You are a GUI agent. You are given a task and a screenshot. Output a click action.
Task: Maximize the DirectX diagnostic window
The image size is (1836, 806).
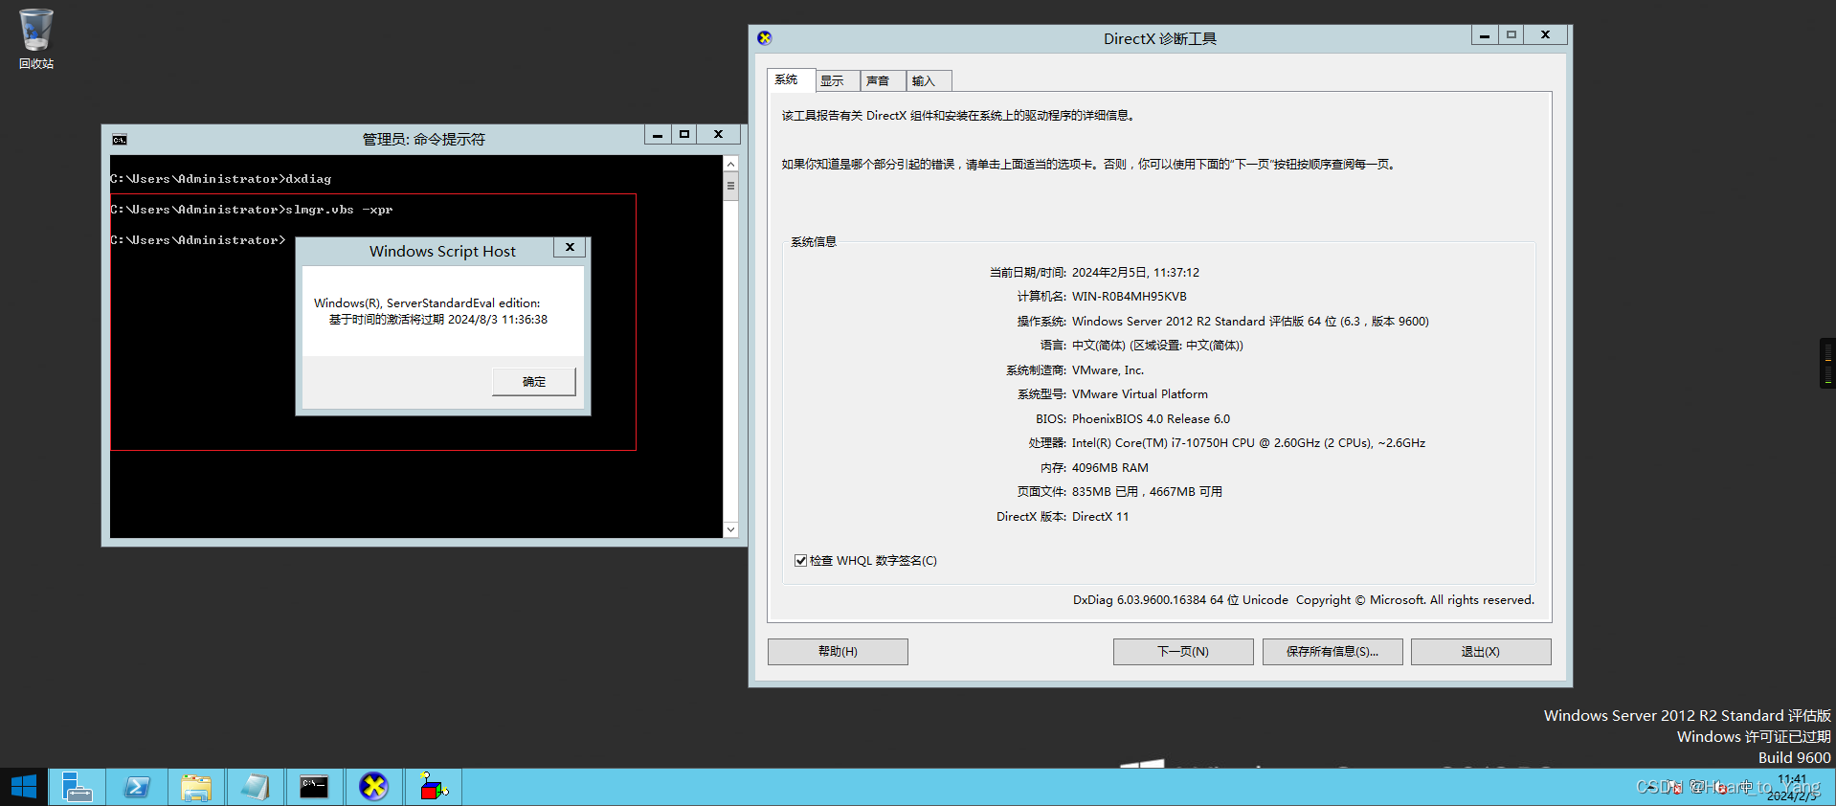pyautogui.click(x=1511, y=35)
